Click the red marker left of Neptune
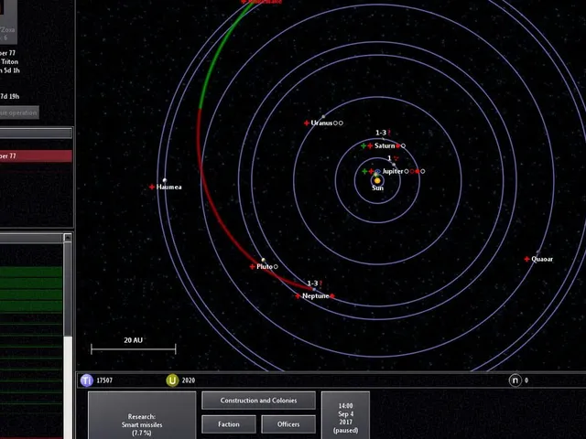Viewport: 586px width, 439px height. coord(298,296)
